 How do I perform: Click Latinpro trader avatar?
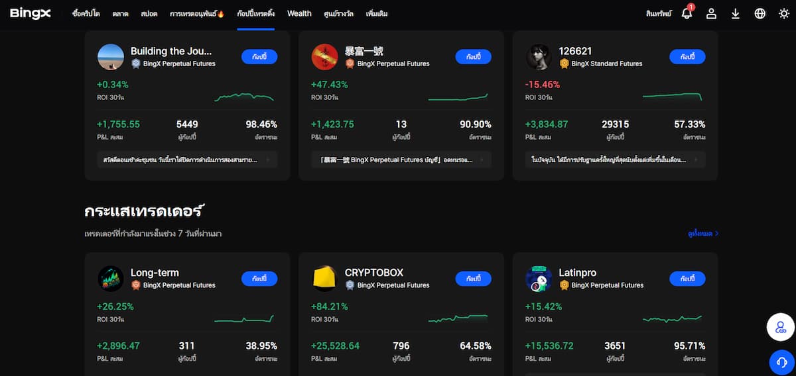click(539, 279)
